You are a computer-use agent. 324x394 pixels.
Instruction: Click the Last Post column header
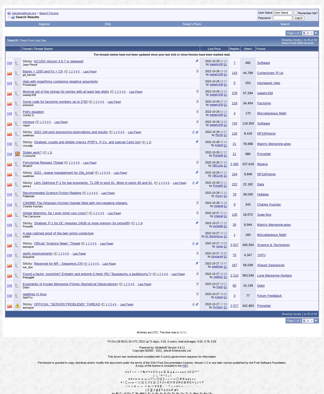[214, 49]
